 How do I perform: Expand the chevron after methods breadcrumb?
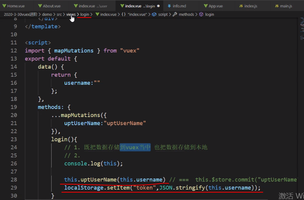click(x=196, y=14)
